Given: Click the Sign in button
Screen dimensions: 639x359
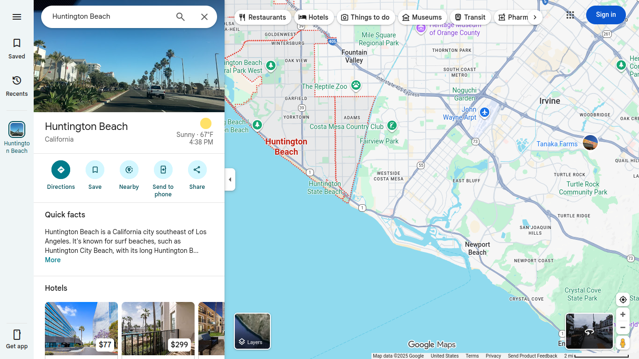Looking at the screenshot, I should [605, 15].
